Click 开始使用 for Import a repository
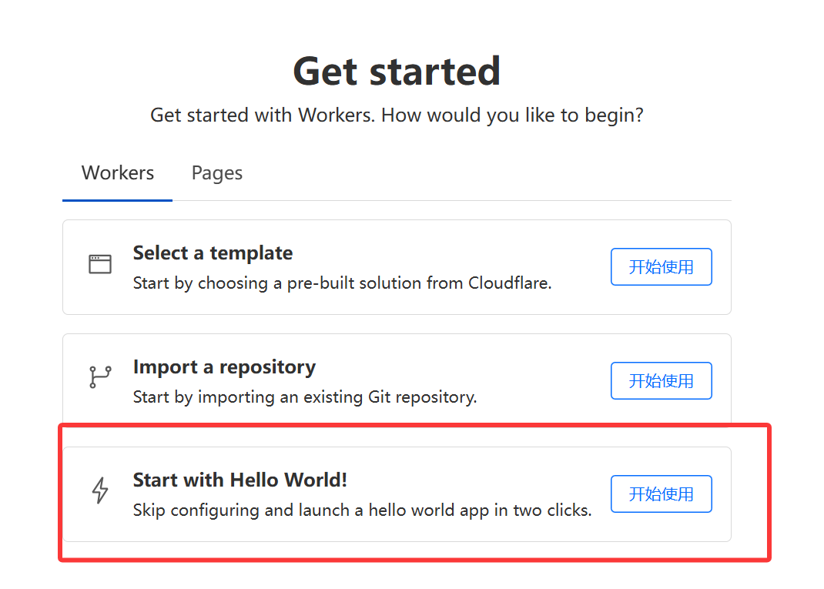824x589 pixels. coord(661,380)
